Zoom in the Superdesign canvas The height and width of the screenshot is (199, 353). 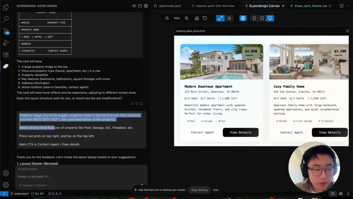186,18
